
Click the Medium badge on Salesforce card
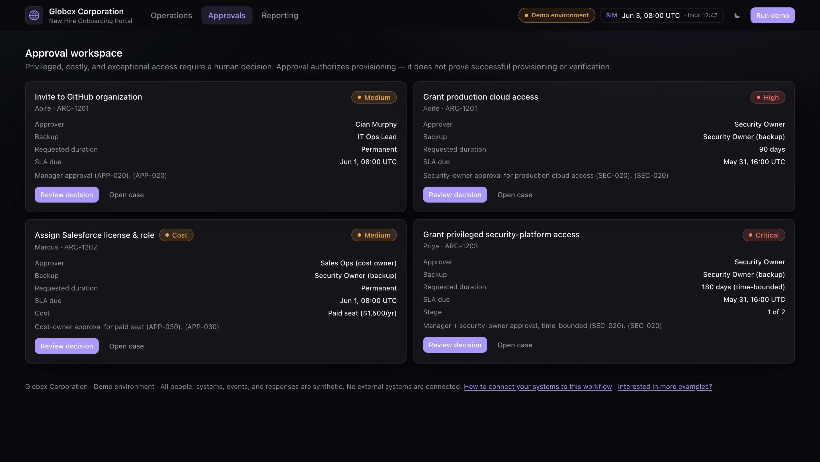pos(374,235)
